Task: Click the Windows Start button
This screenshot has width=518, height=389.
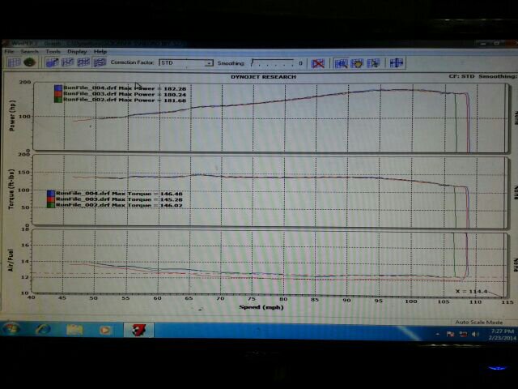Action: (14, 330)
